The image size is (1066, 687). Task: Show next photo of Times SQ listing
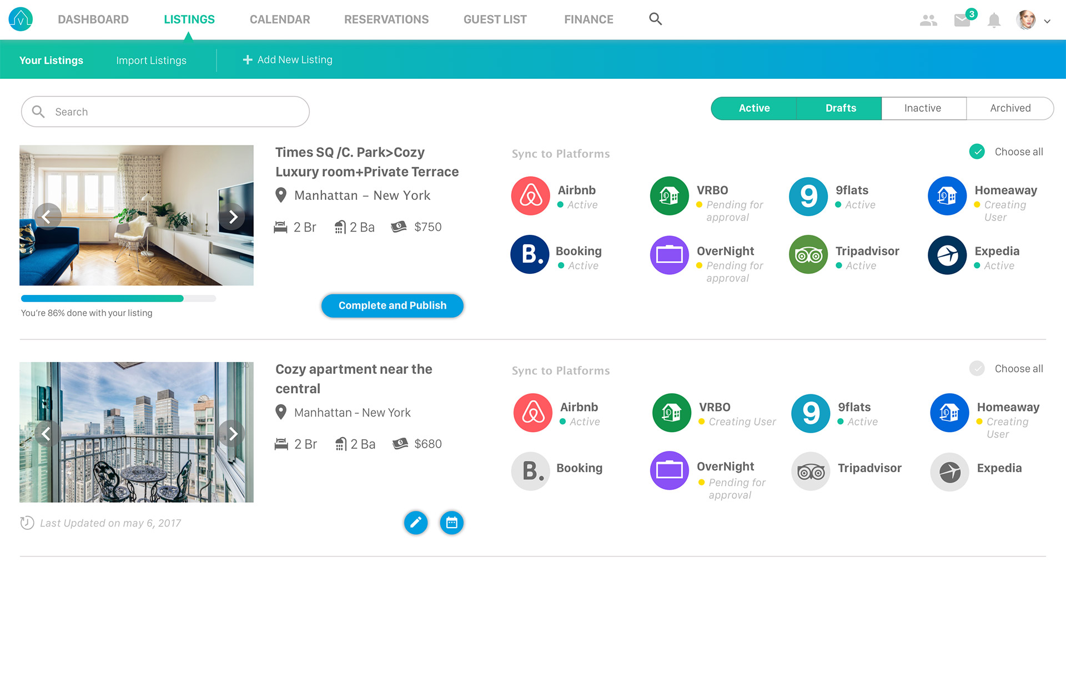233,217
